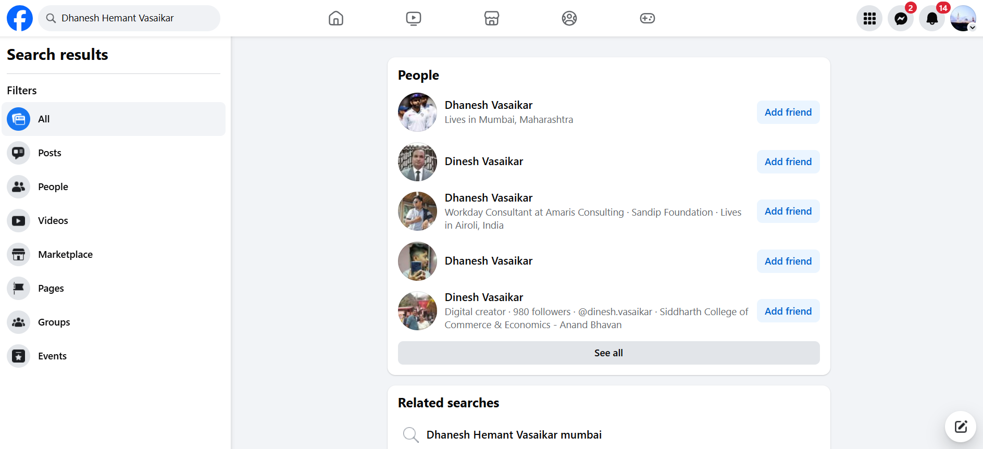Open the Watch video icon
The height and width of the screenshot is (449, 983).
[414, 18]
